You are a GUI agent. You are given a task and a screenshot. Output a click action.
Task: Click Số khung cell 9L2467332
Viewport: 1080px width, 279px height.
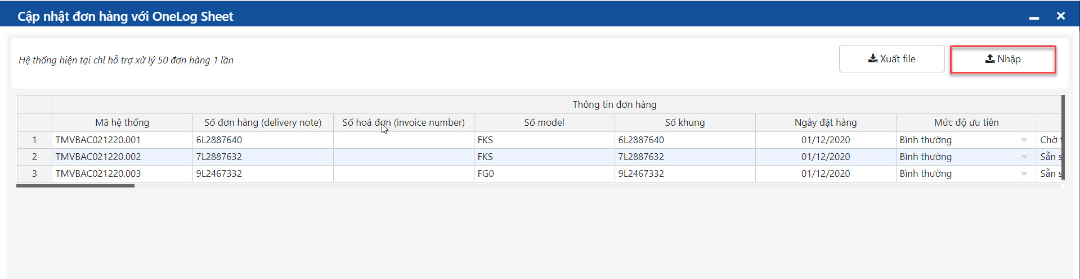685,173
